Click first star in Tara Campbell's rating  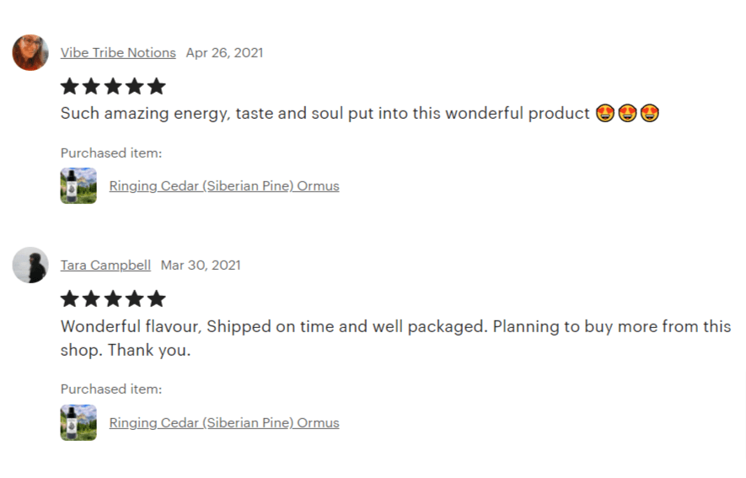(x=70, y=298)
